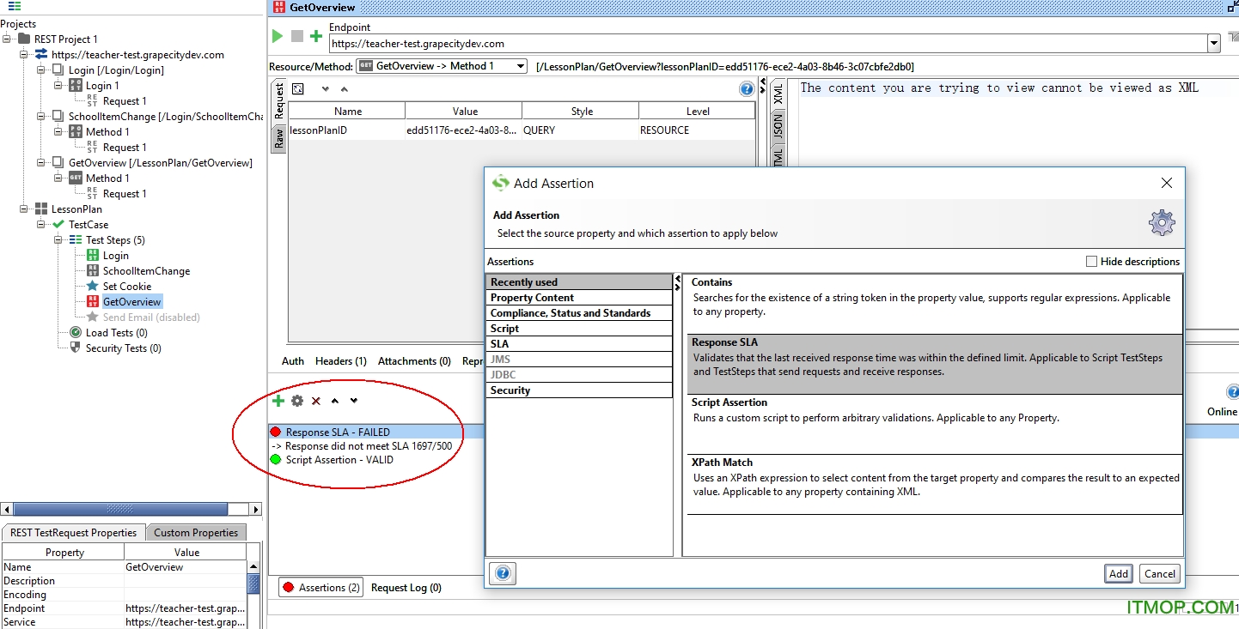Viewport: 1239px width, 629px height.
Task: Switch to Custom Properties tab
Action: (x=196, y=533)
